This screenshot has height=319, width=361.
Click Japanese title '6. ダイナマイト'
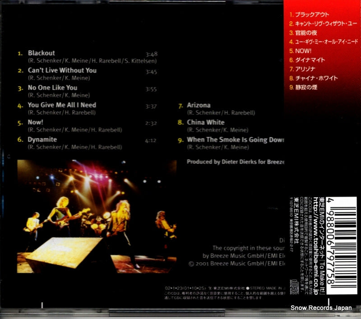307,60
